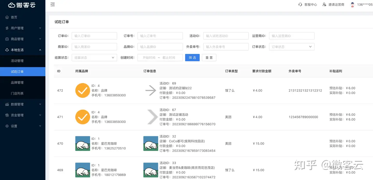Click the 数据管理 chart icon

pos(7,104)
